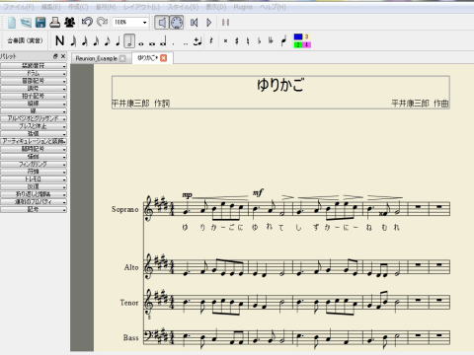This screenshot has width=474, height=355.
Task: Close the palette panel
Action: 63,56
